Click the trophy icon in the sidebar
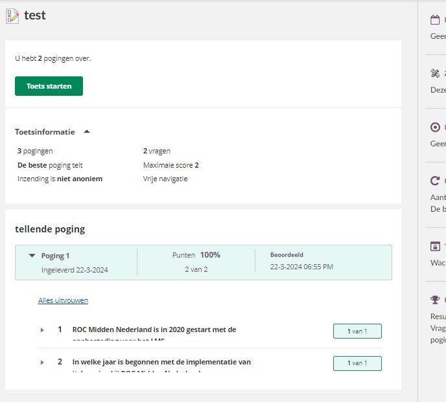 [435, 300]
